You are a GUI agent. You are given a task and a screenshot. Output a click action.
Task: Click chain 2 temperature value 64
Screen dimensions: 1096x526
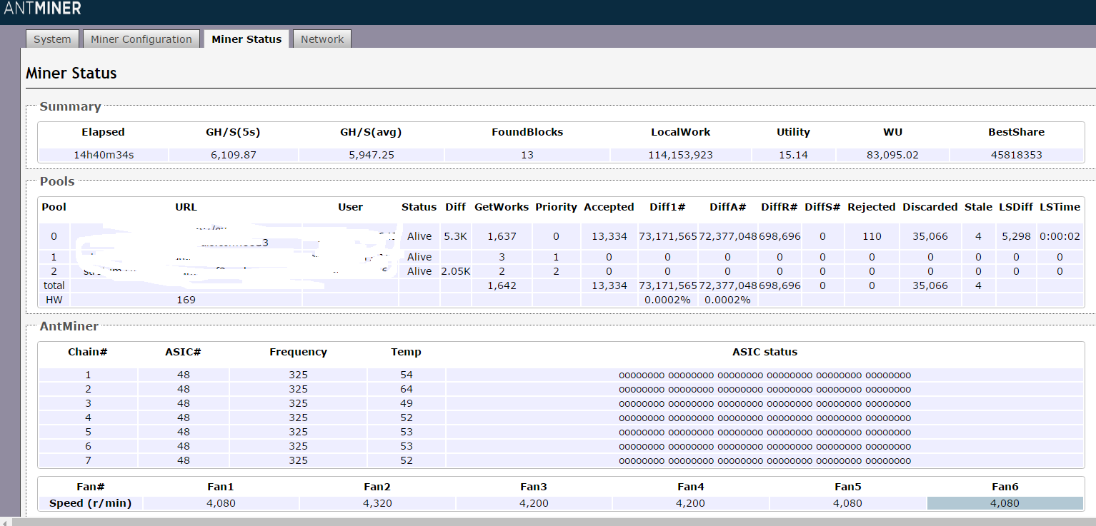pos(407,389)
